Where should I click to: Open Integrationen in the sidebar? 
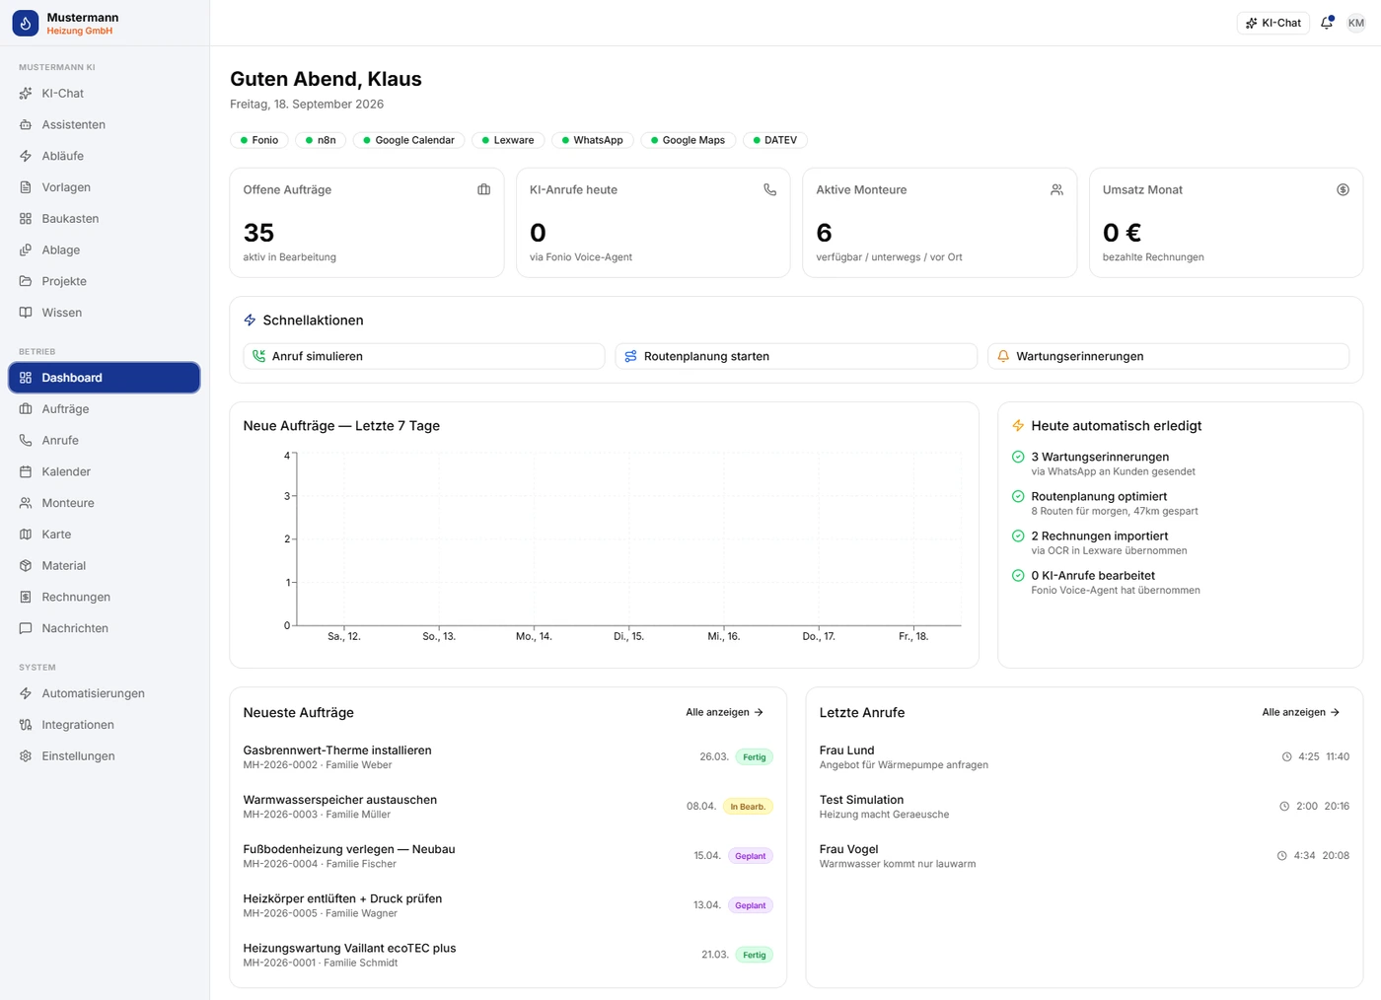click(105, 725)
